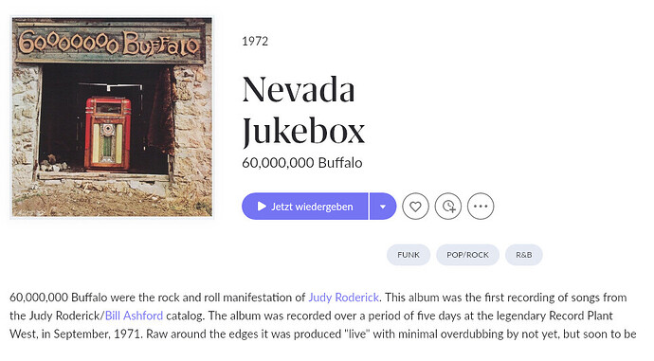Viewport: 654px width, 361px height.
Task: Open the Judy Roderick link
Action: (344, 298)
